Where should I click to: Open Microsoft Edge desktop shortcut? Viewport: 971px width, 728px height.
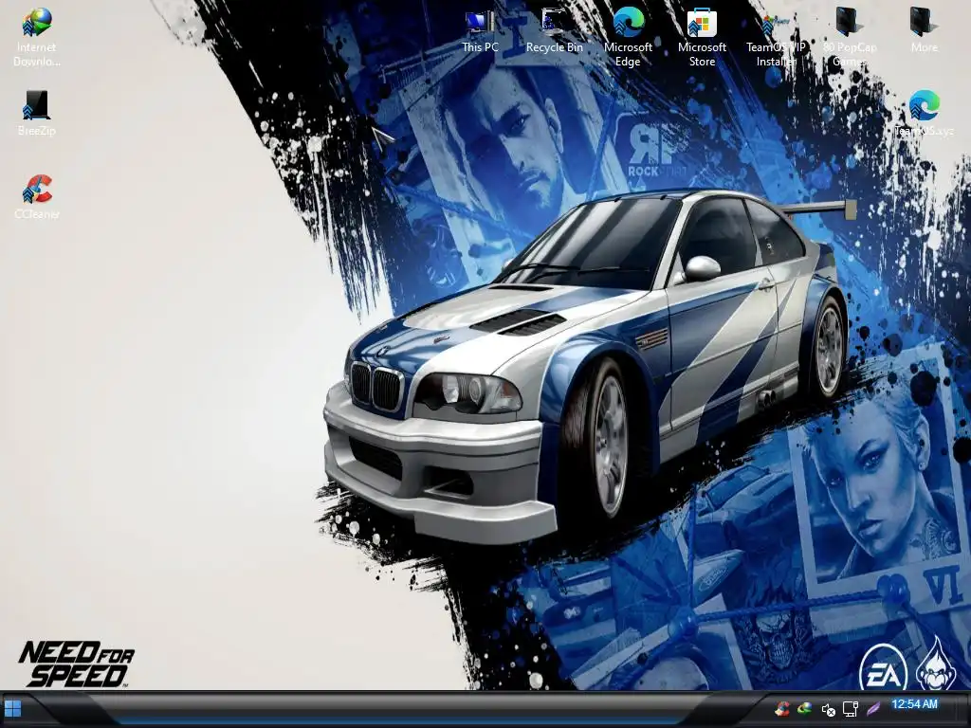coord(628,37)
